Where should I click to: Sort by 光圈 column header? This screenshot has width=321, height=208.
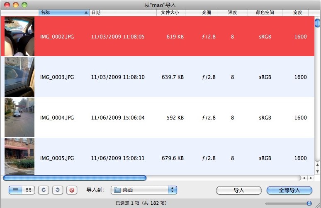(201, 12)
